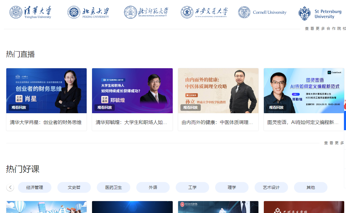Click 观看回放 on 郑毓煌 livestream card
346x213 pixels.
(x=105, y=108)
